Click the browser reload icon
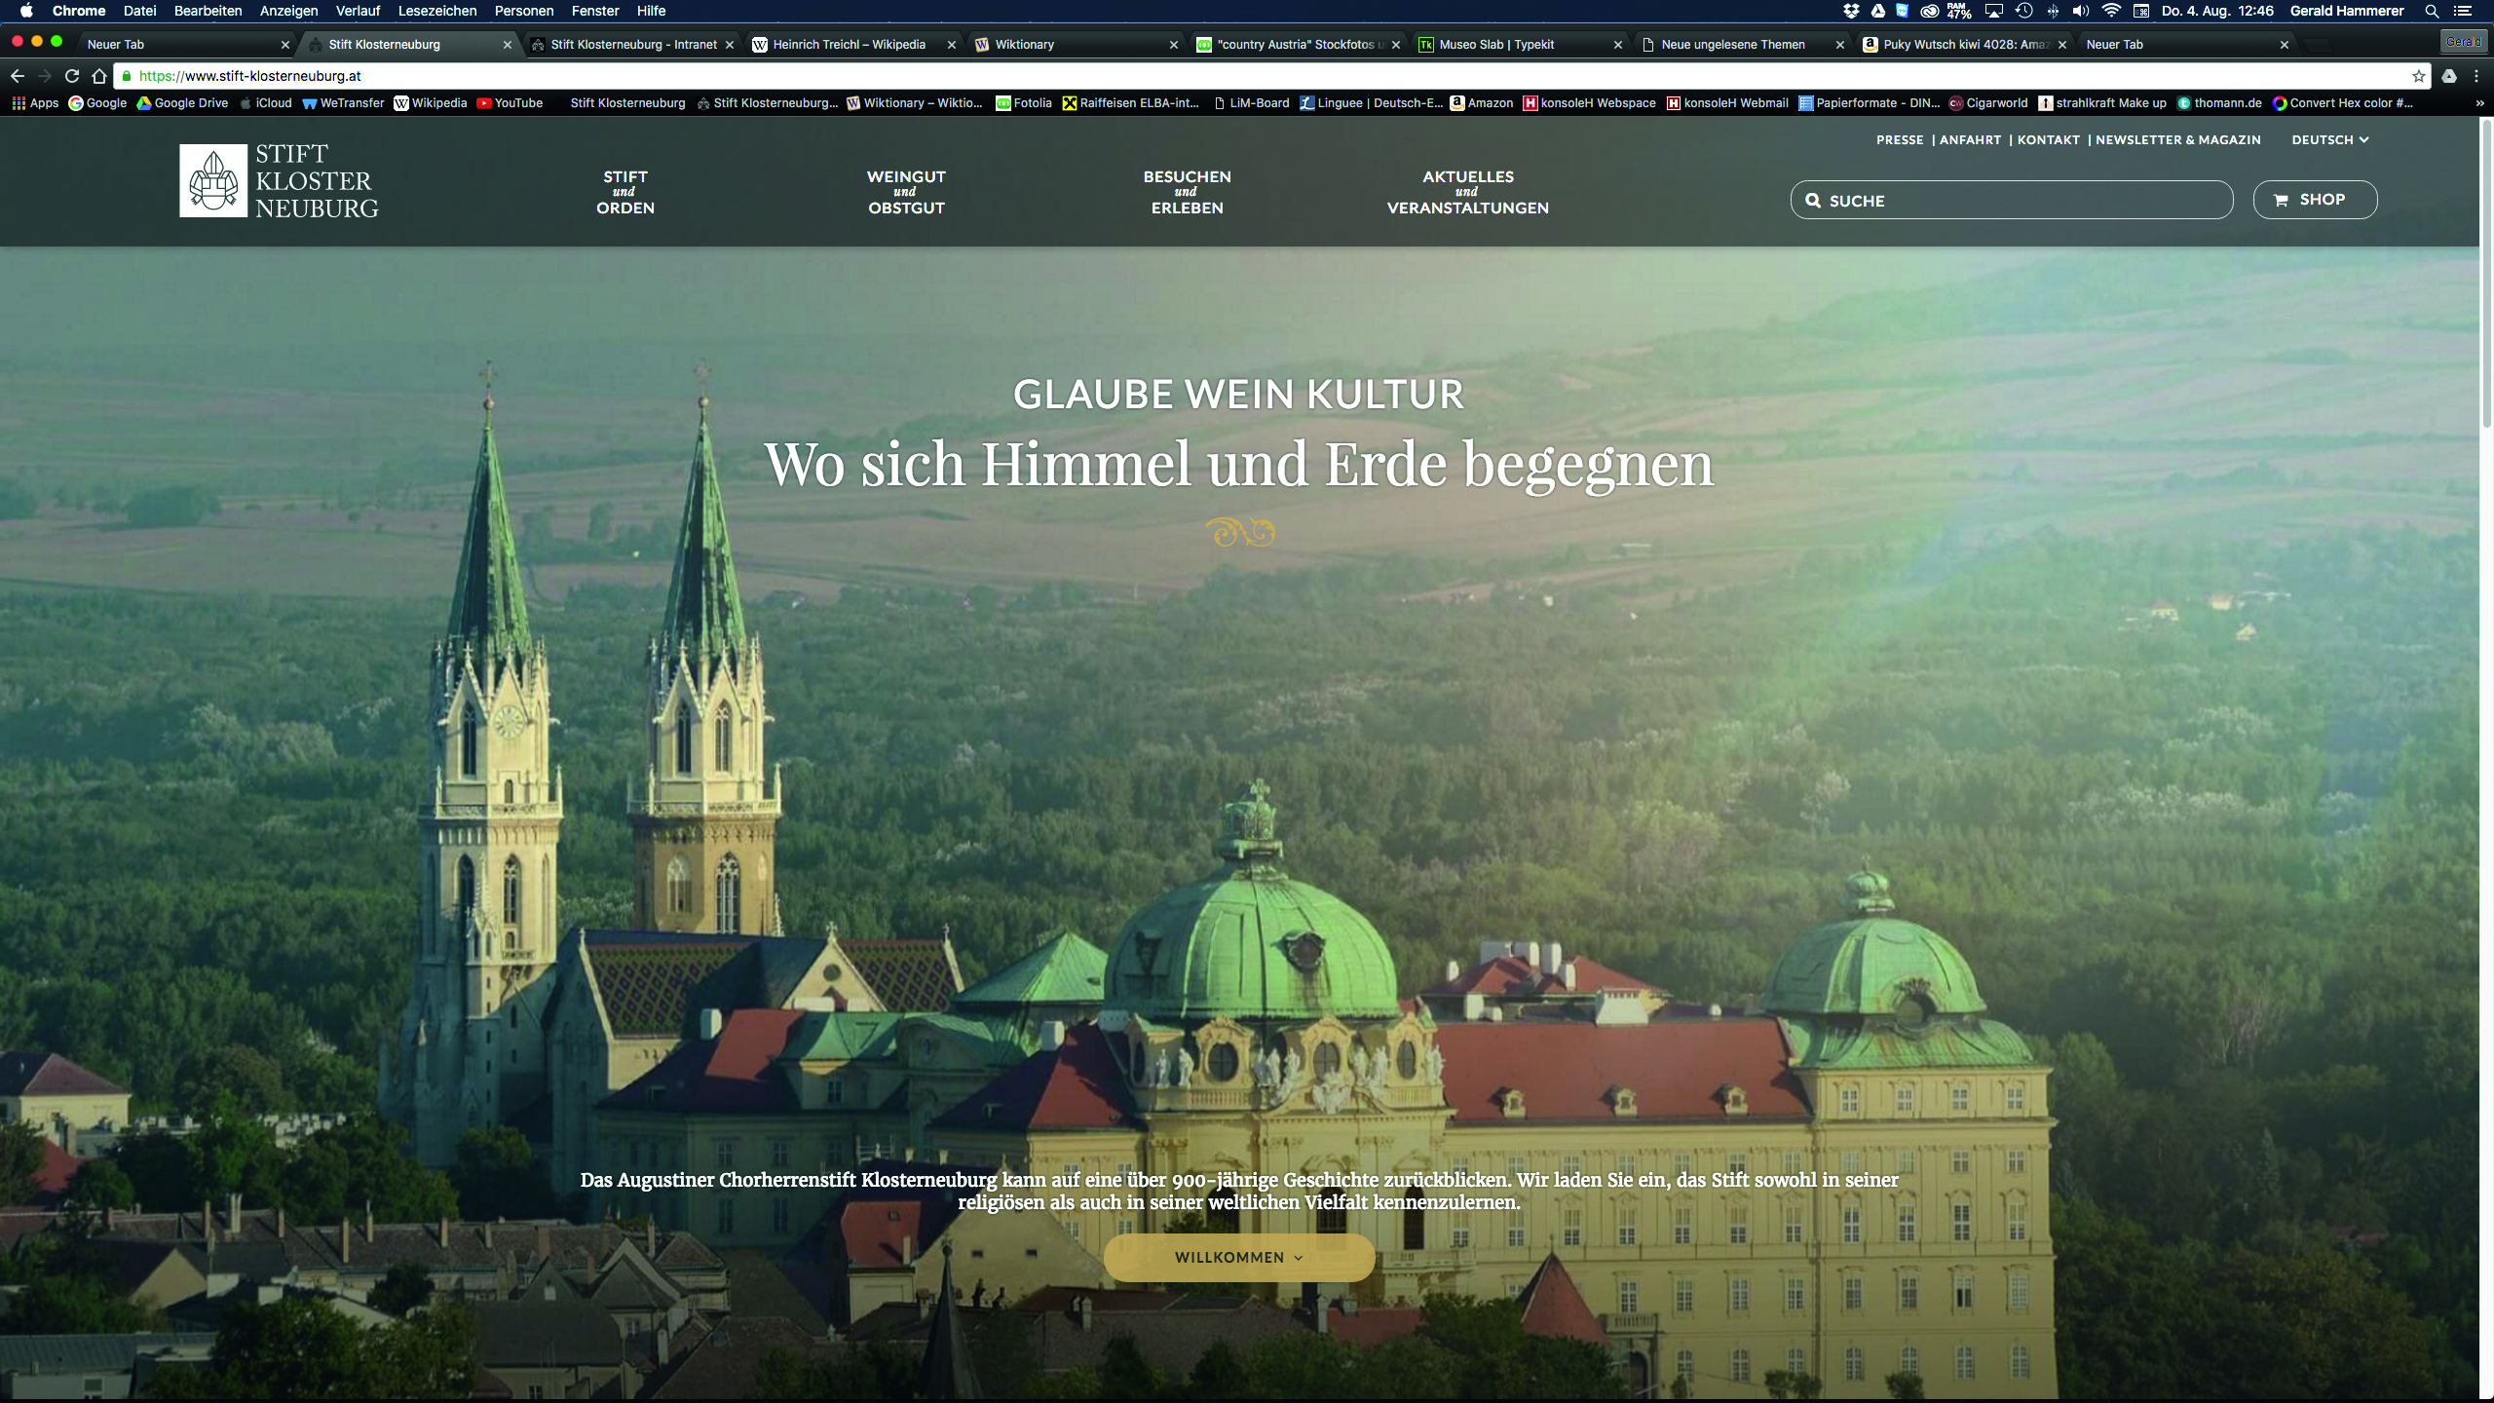Screen dimensions: 2494x1403 click(x=71, y=76)
